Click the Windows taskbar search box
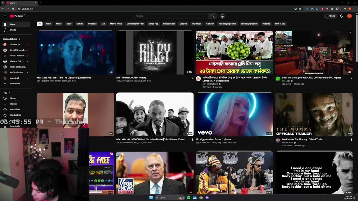358x201 pixels. pyautogui.click(x=170, y=198)
